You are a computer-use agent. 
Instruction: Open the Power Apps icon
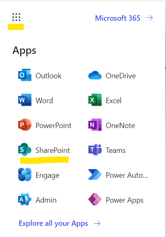pos(95,199)
